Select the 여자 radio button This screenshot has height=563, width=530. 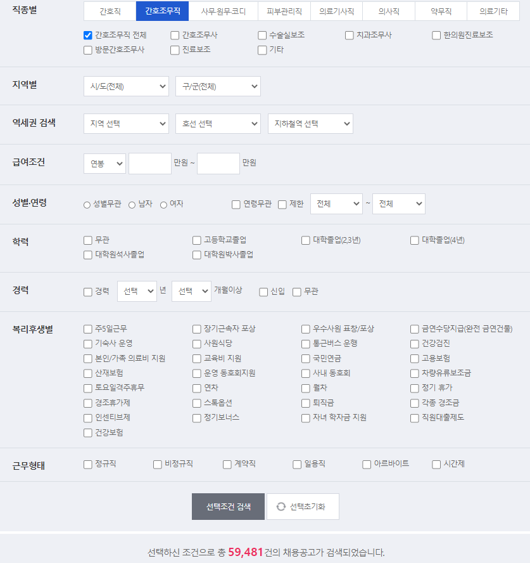point(163,205)
